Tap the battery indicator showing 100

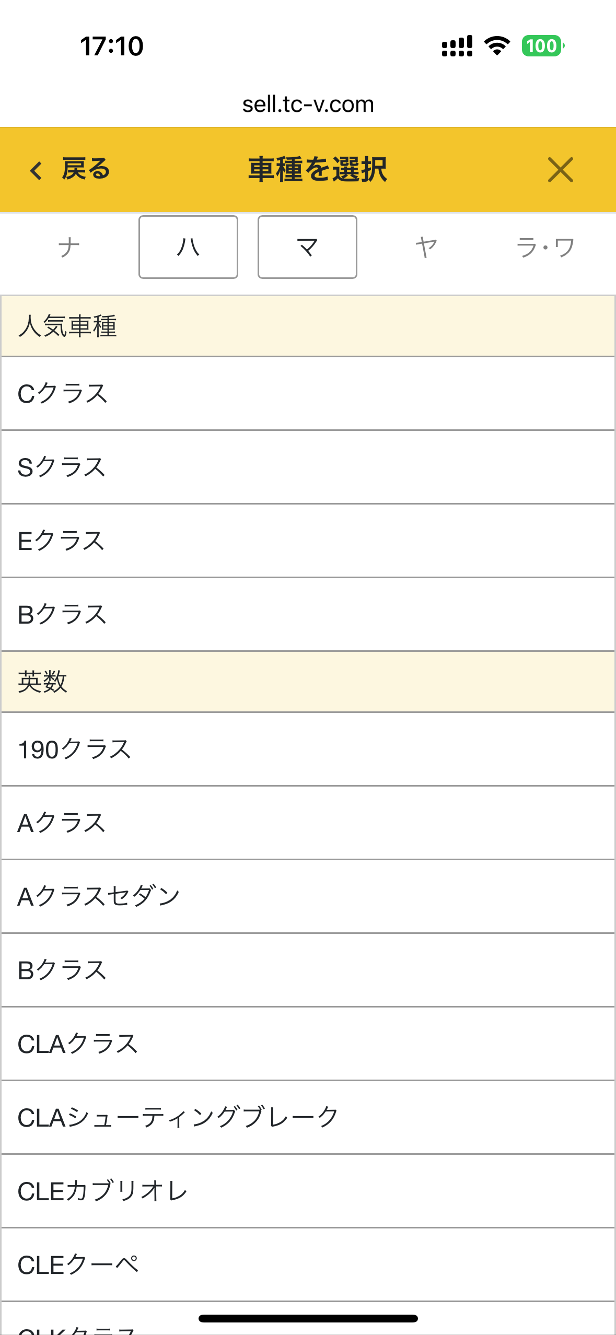click(541, 46)
